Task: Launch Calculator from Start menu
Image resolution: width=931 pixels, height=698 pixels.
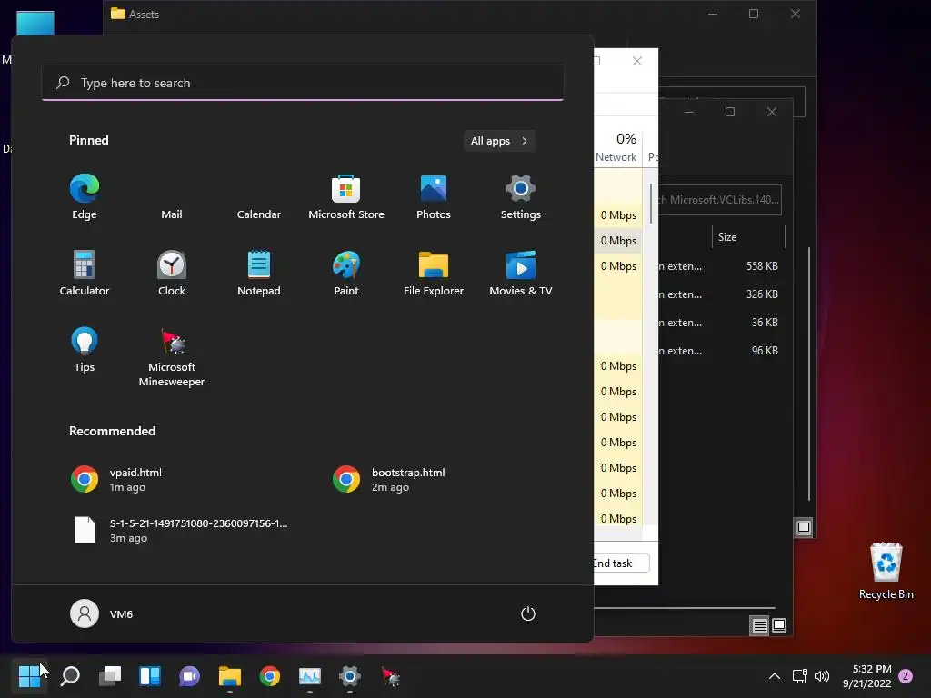Action: click(x=85, y=273)
